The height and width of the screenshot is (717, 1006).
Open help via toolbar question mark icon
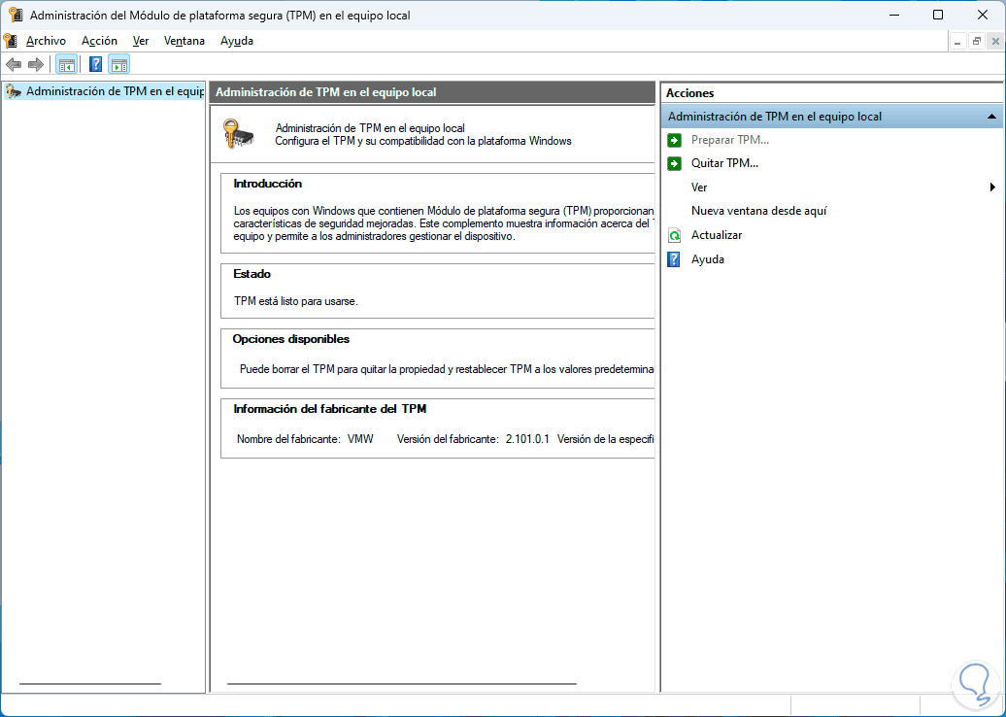95,64
